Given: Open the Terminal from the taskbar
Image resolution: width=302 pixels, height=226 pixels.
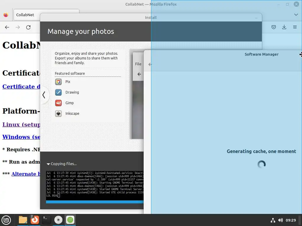Looking at the screenshot, I should 46,220.
